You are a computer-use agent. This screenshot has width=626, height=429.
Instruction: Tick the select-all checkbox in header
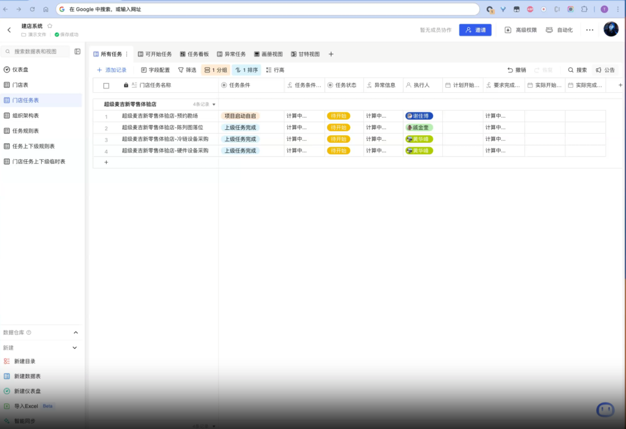click(x=106, y=86)
